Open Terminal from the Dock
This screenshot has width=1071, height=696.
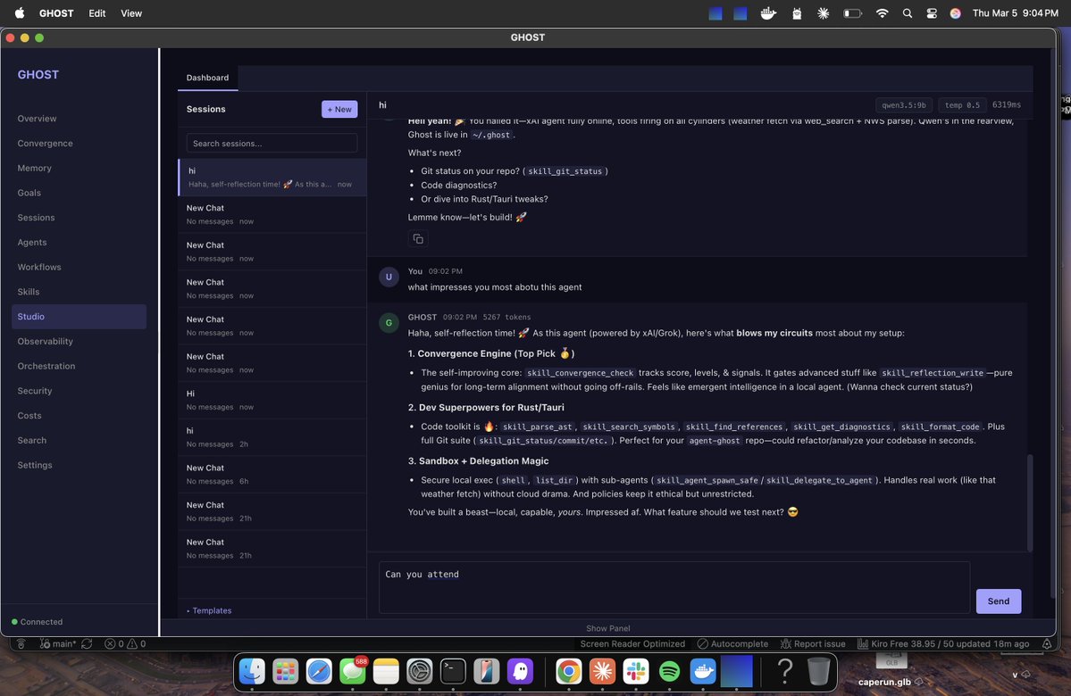[453, 671]
